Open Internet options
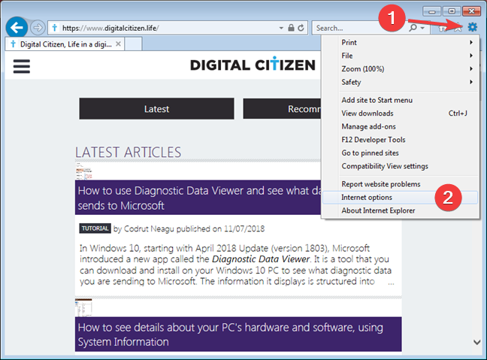Viewport: 487px width, 360px height. pyautogui.click(x=401, y=198)
